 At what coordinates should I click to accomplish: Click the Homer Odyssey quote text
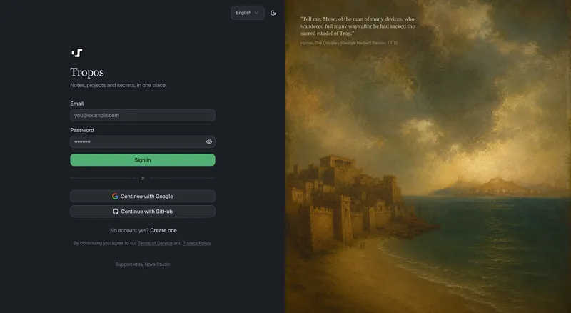point(358,26)
